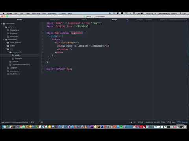Image resolution: width=189 pixels, height=141 pixels.
Task: Open the JavaScript grammar selector
Action: coord(152,122)
